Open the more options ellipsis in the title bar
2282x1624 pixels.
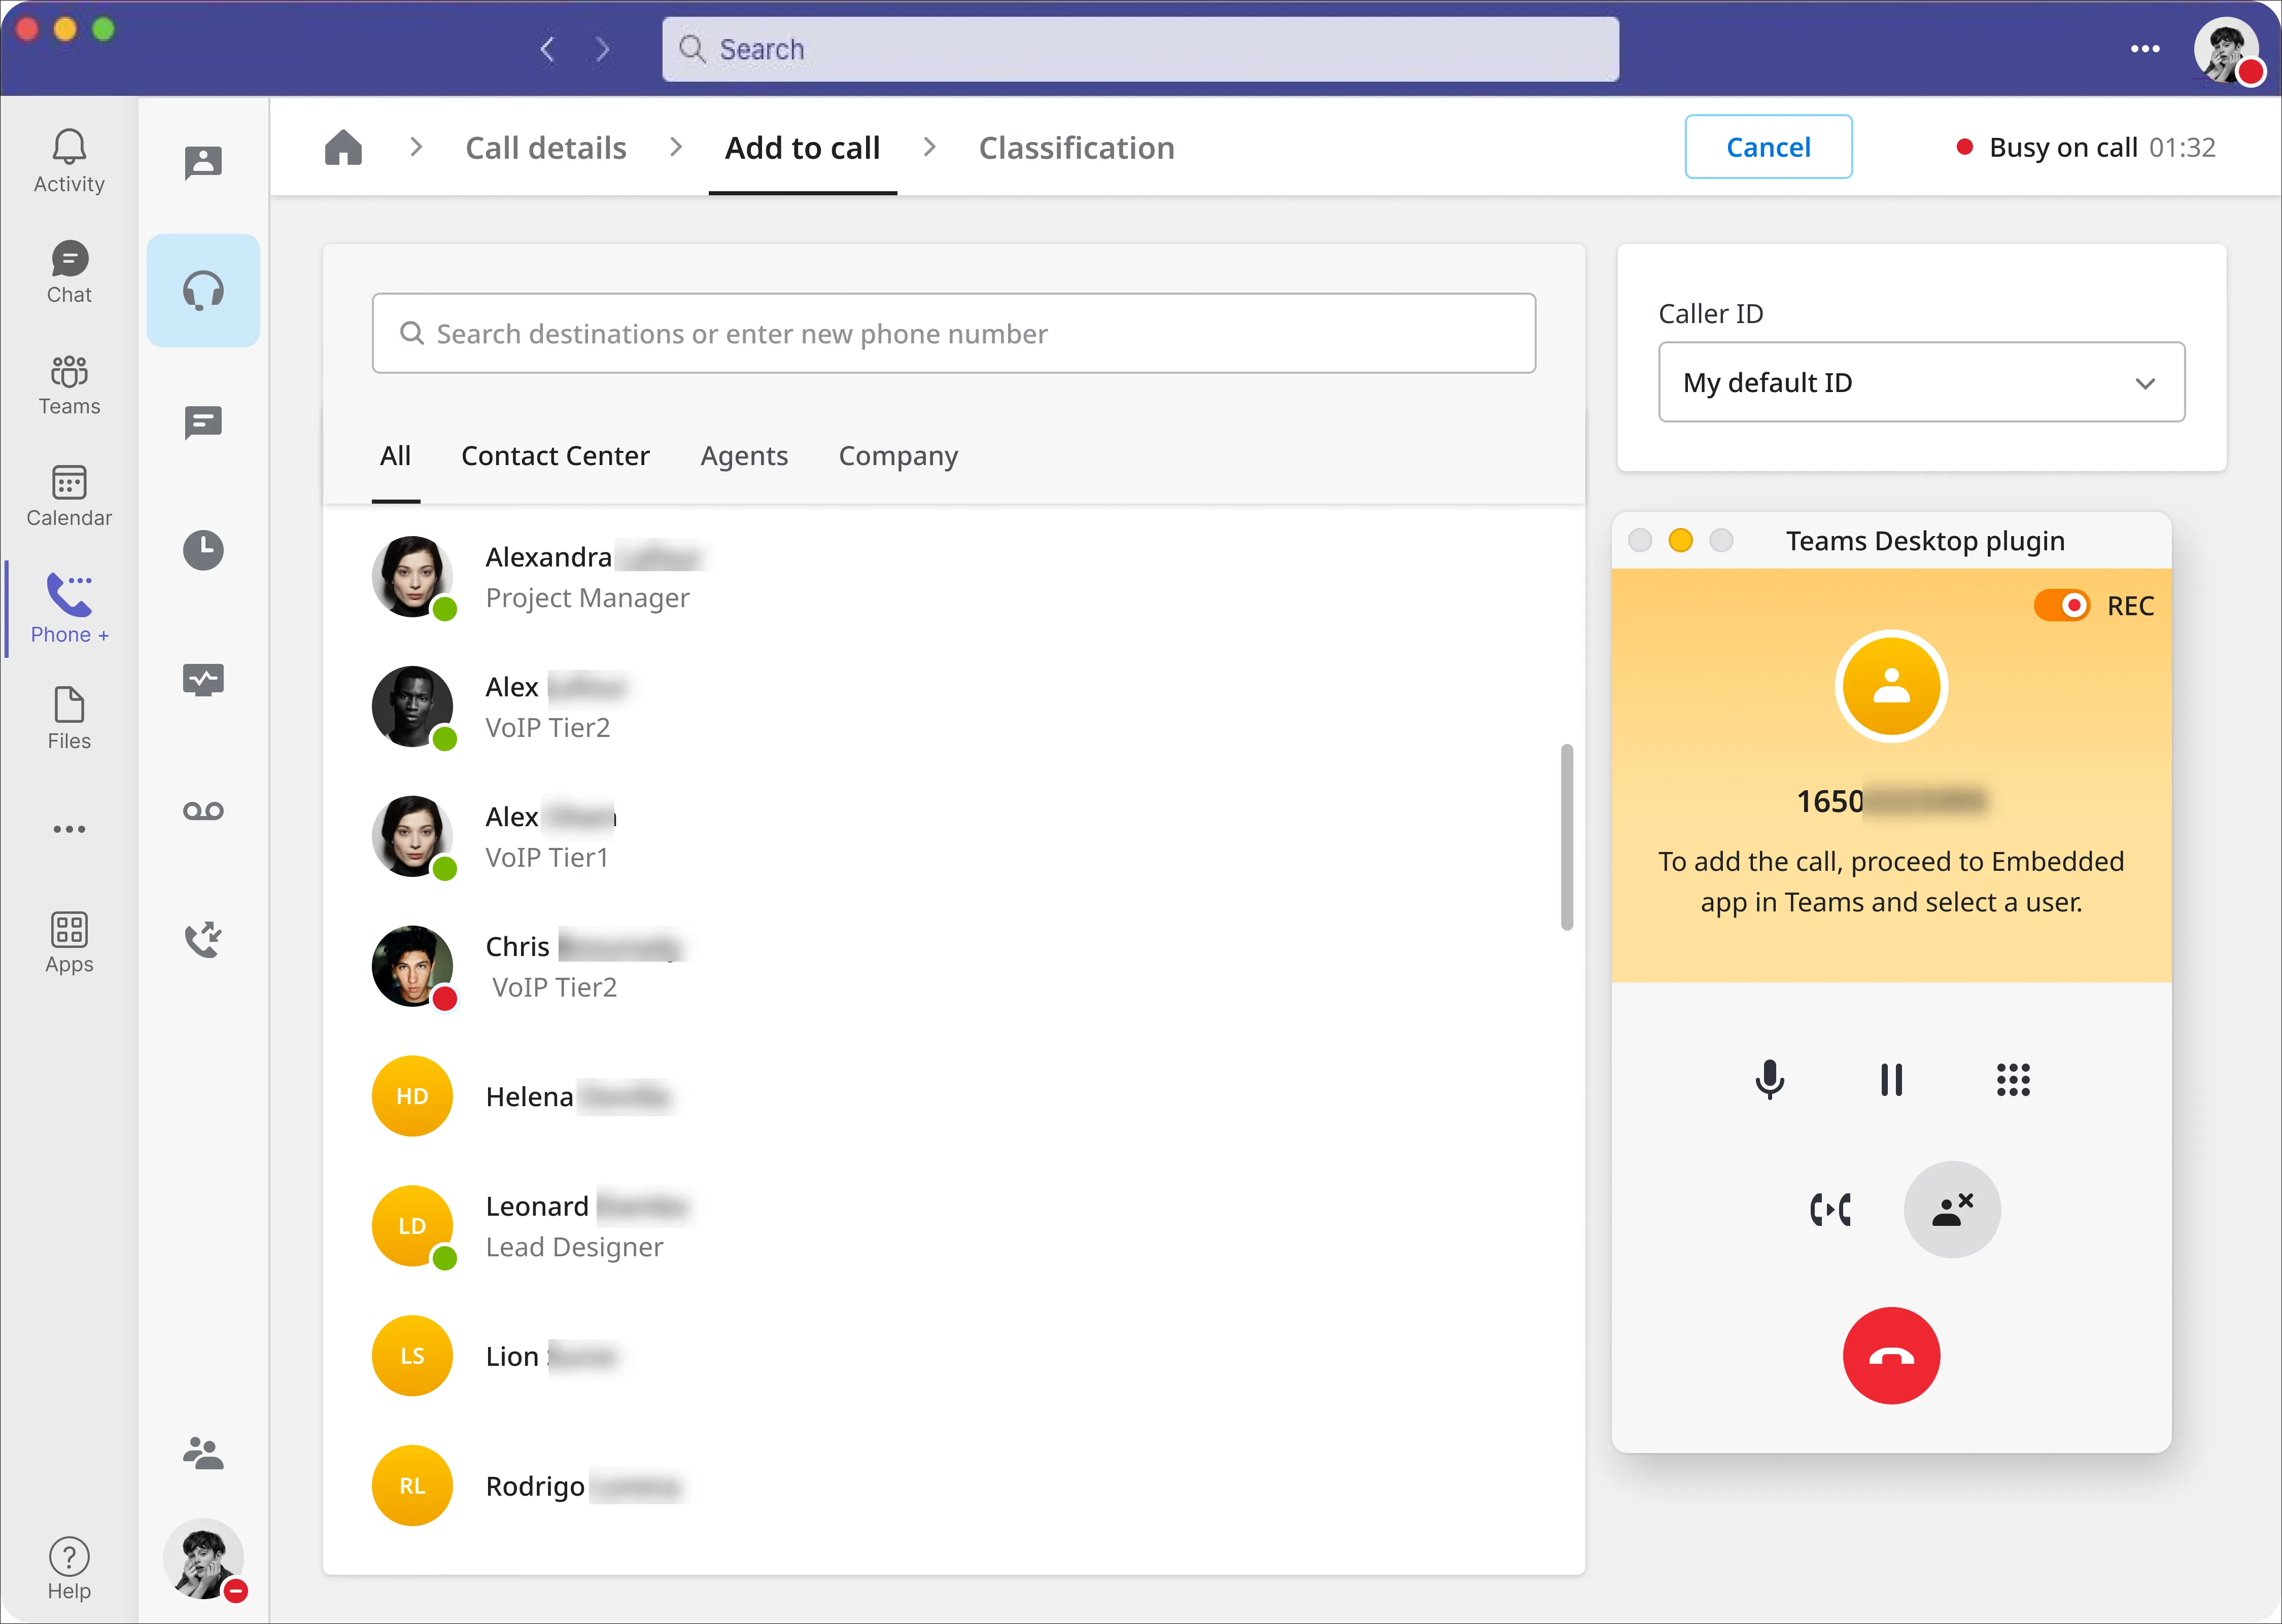pyautogui.click(x=2144, y=48)
